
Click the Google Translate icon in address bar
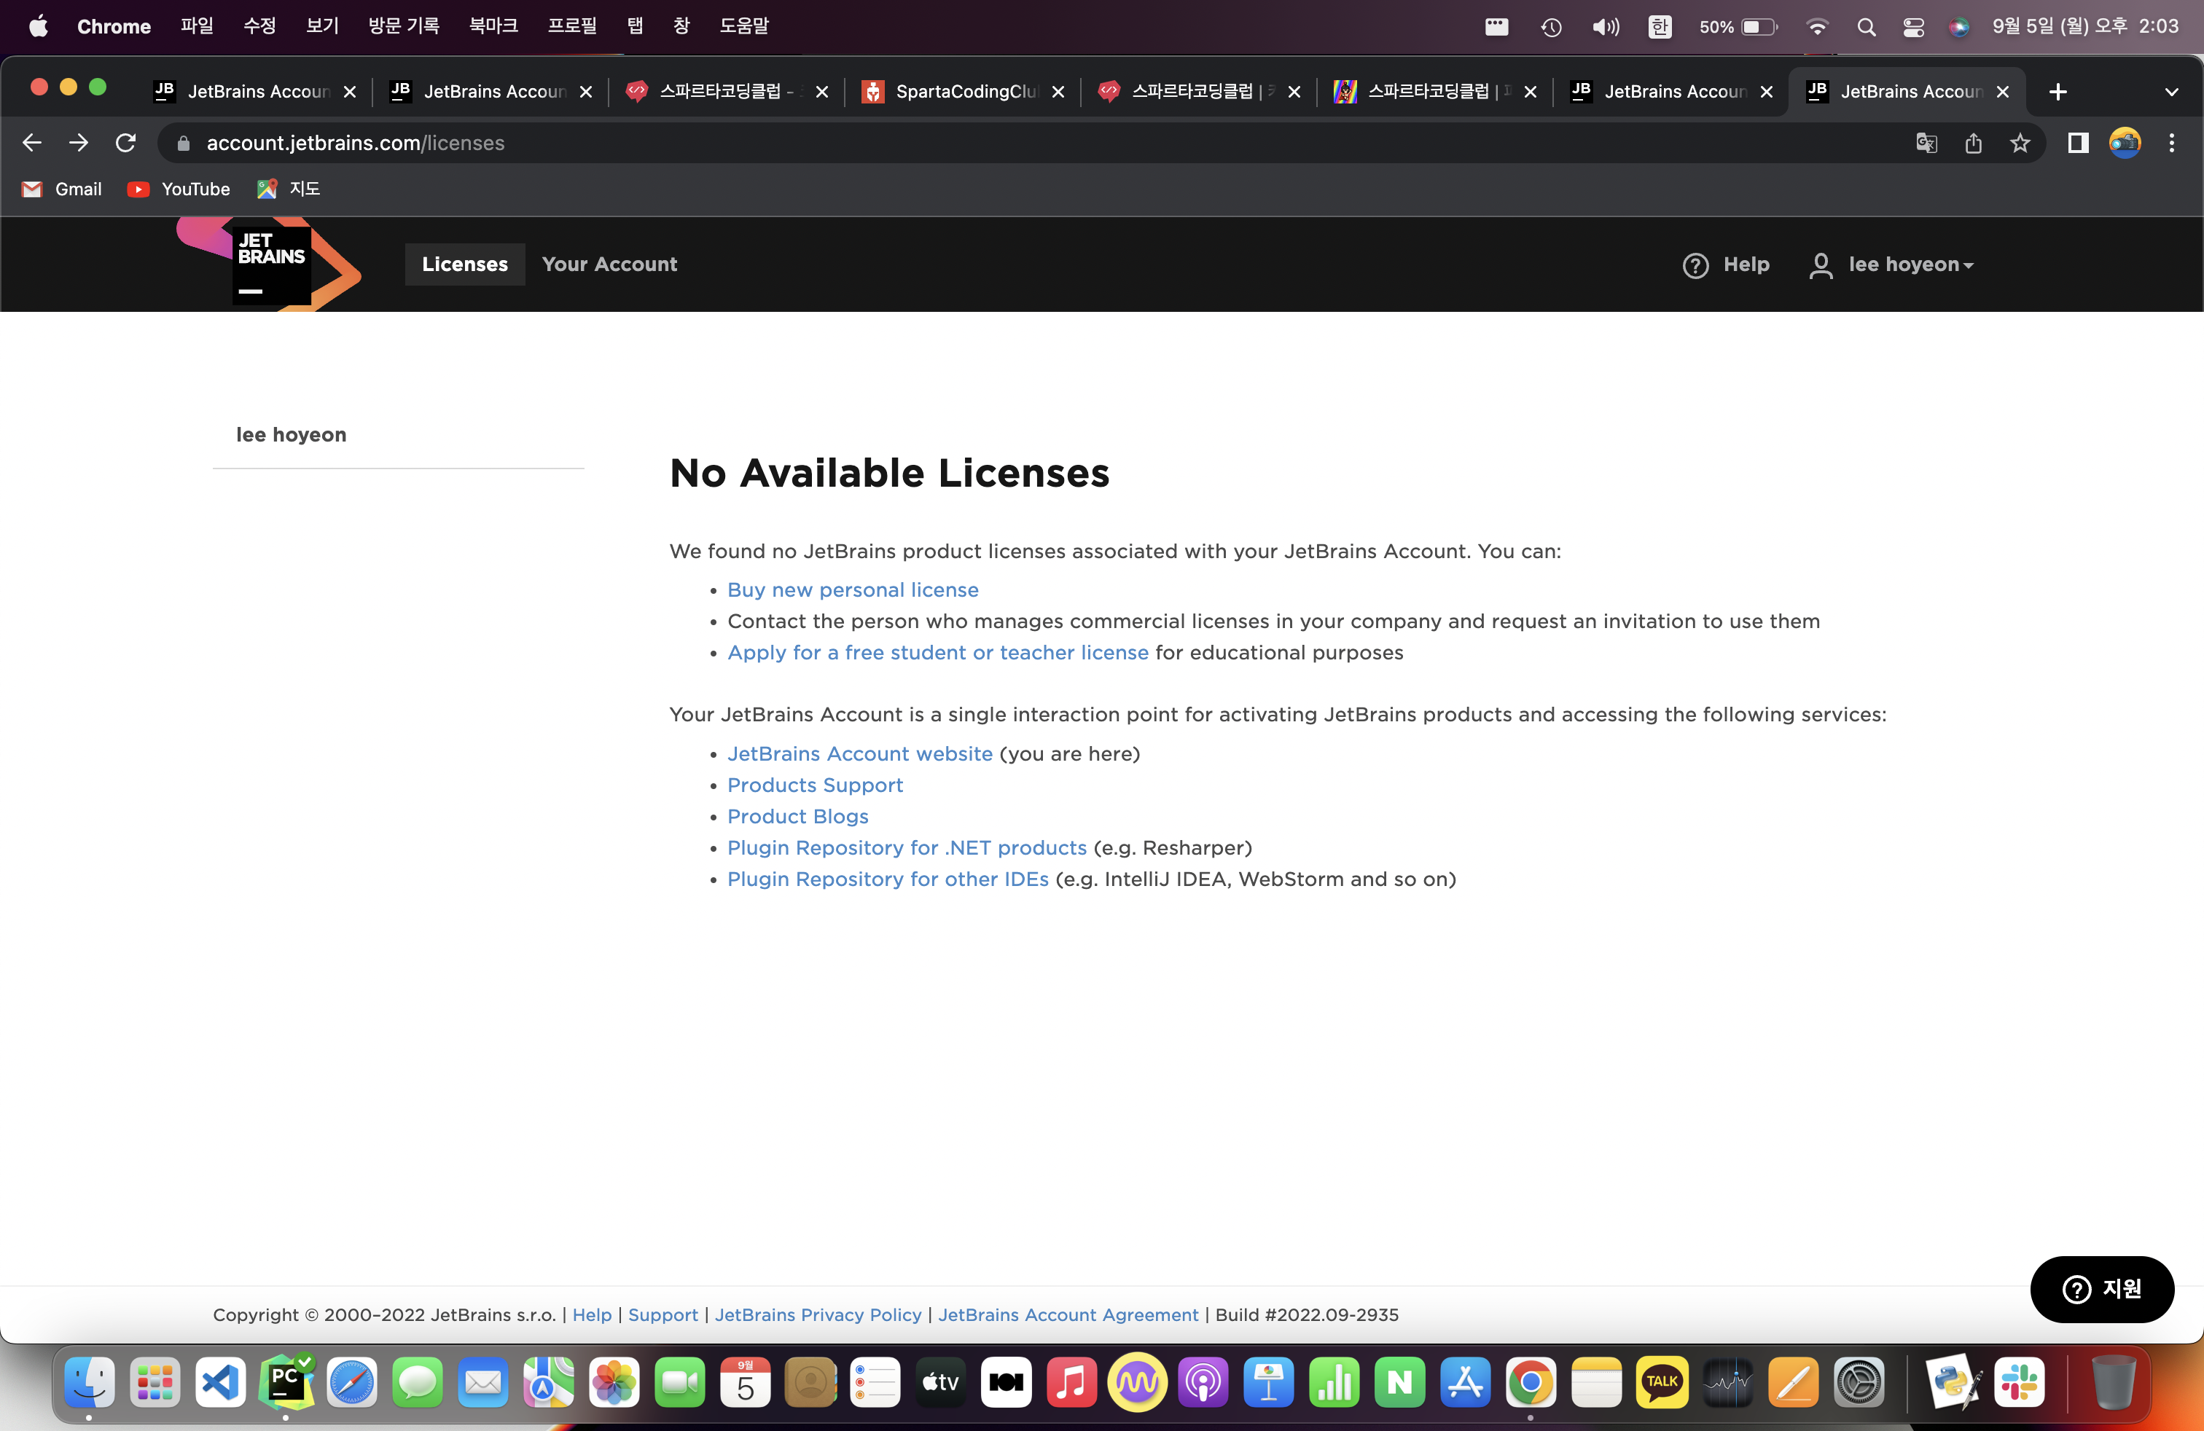1926,143
